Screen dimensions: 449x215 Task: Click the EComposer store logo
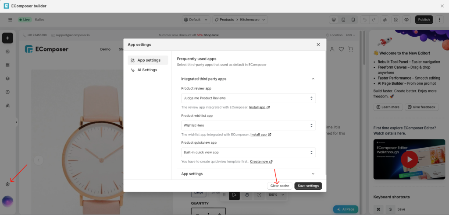46,49
